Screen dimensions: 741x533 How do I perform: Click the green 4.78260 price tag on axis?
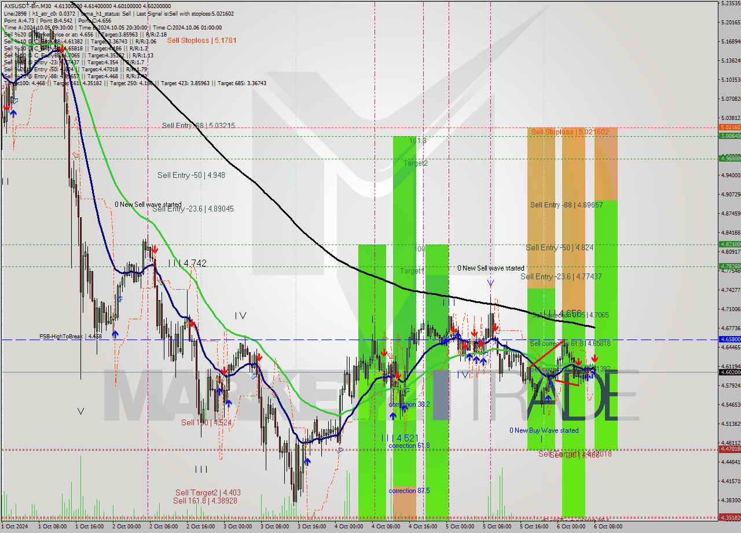tap(729, 266)
